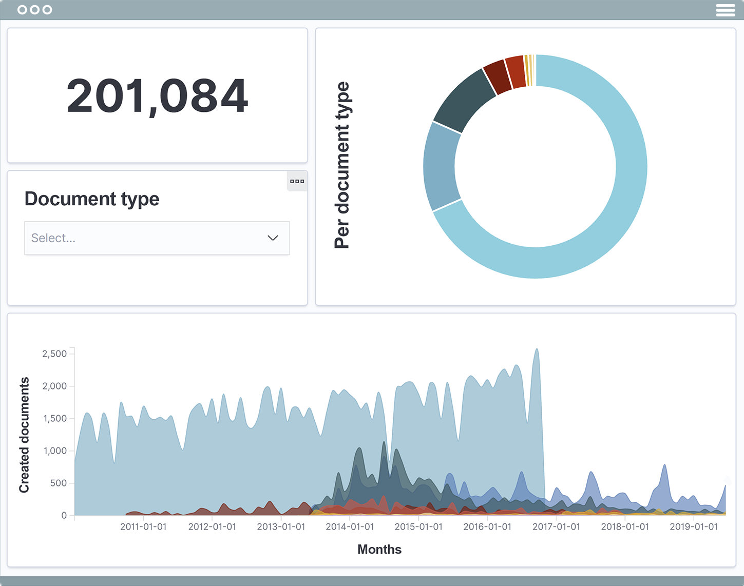Click the 201,084 total count metric
The width and height of the screenshot is (744, 586).
(157, 95)
